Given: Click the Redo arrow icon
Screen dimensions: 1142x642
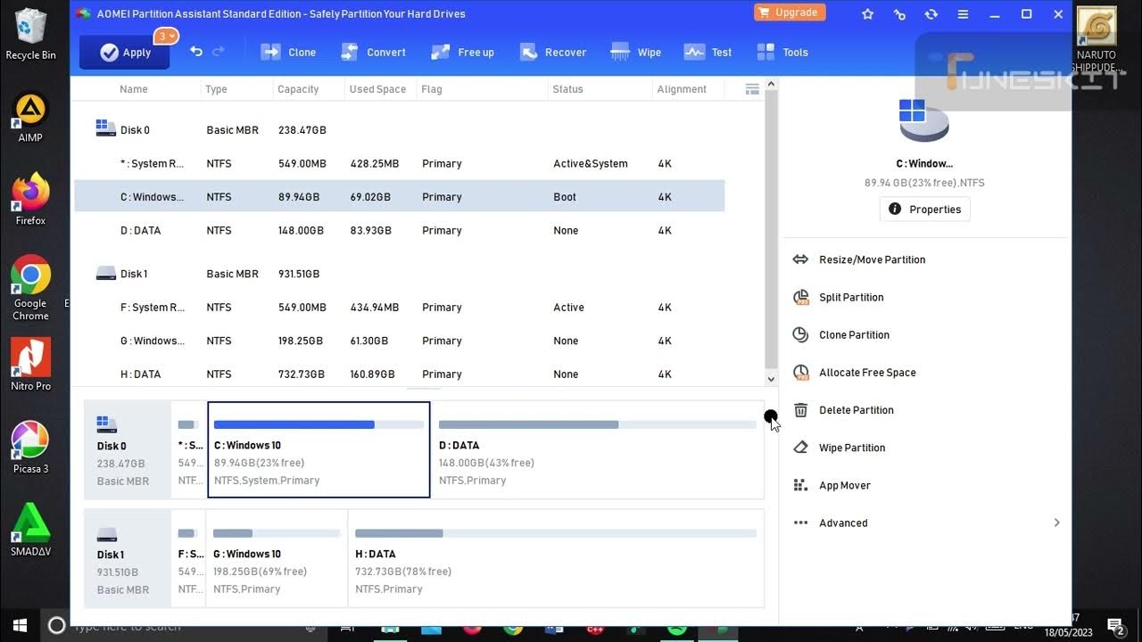Looking at the screenshot, I should click(219, 52).
